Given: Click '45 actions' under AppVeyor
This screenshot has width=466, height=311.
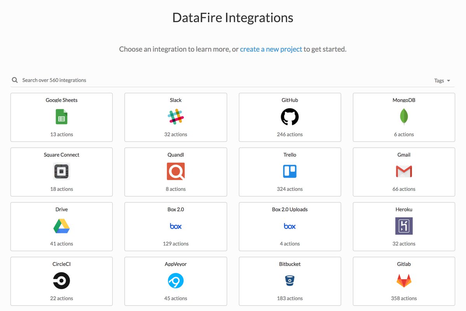Looking at the screenshot, I should point(176,299).
